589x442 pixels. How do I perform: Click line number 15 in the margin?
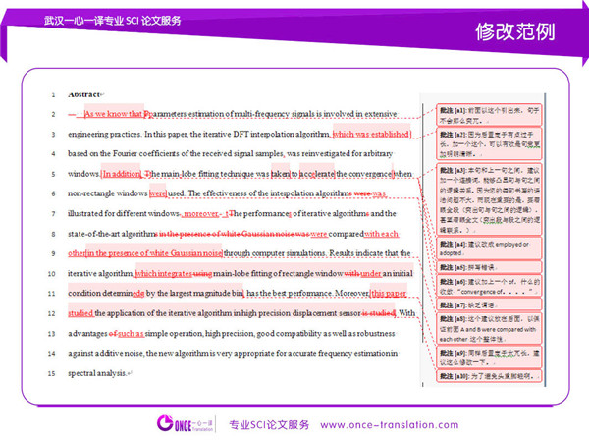pos(52,373)
